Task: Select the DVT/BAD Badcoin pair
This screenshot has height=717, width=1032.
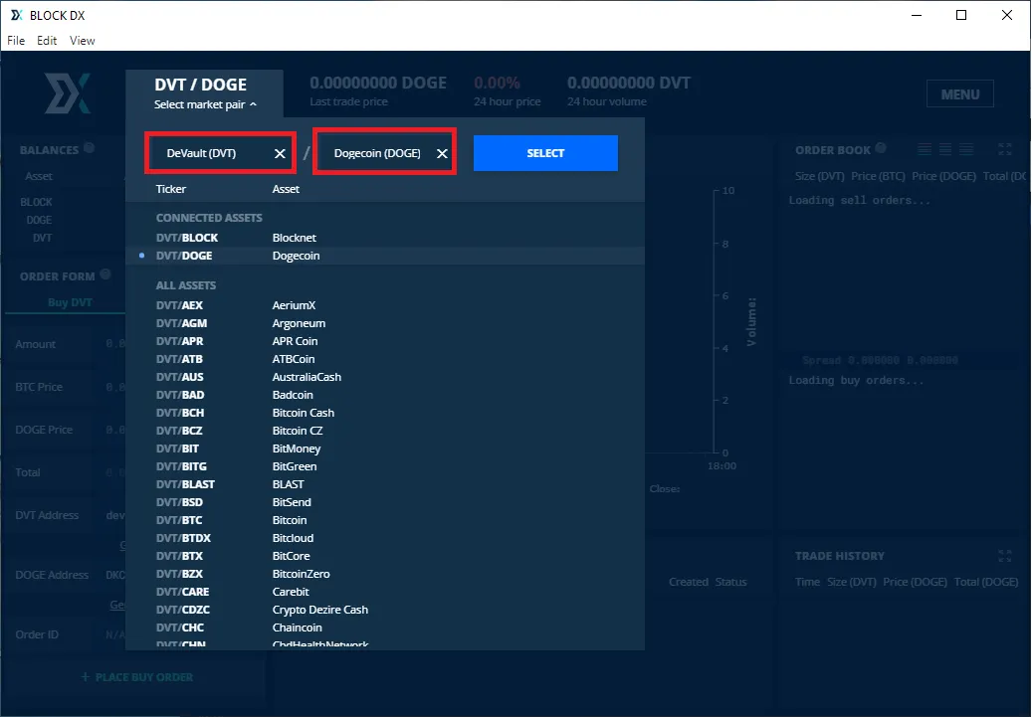Action: (385, 395)
